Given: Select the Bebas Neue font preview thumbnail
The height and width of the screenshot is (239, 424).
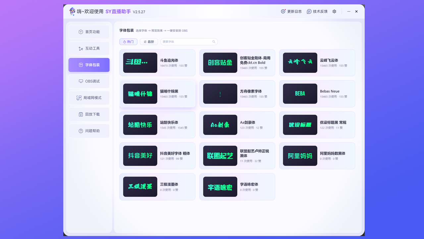Looking at the screenshot, I should click(x=300, y=94).
